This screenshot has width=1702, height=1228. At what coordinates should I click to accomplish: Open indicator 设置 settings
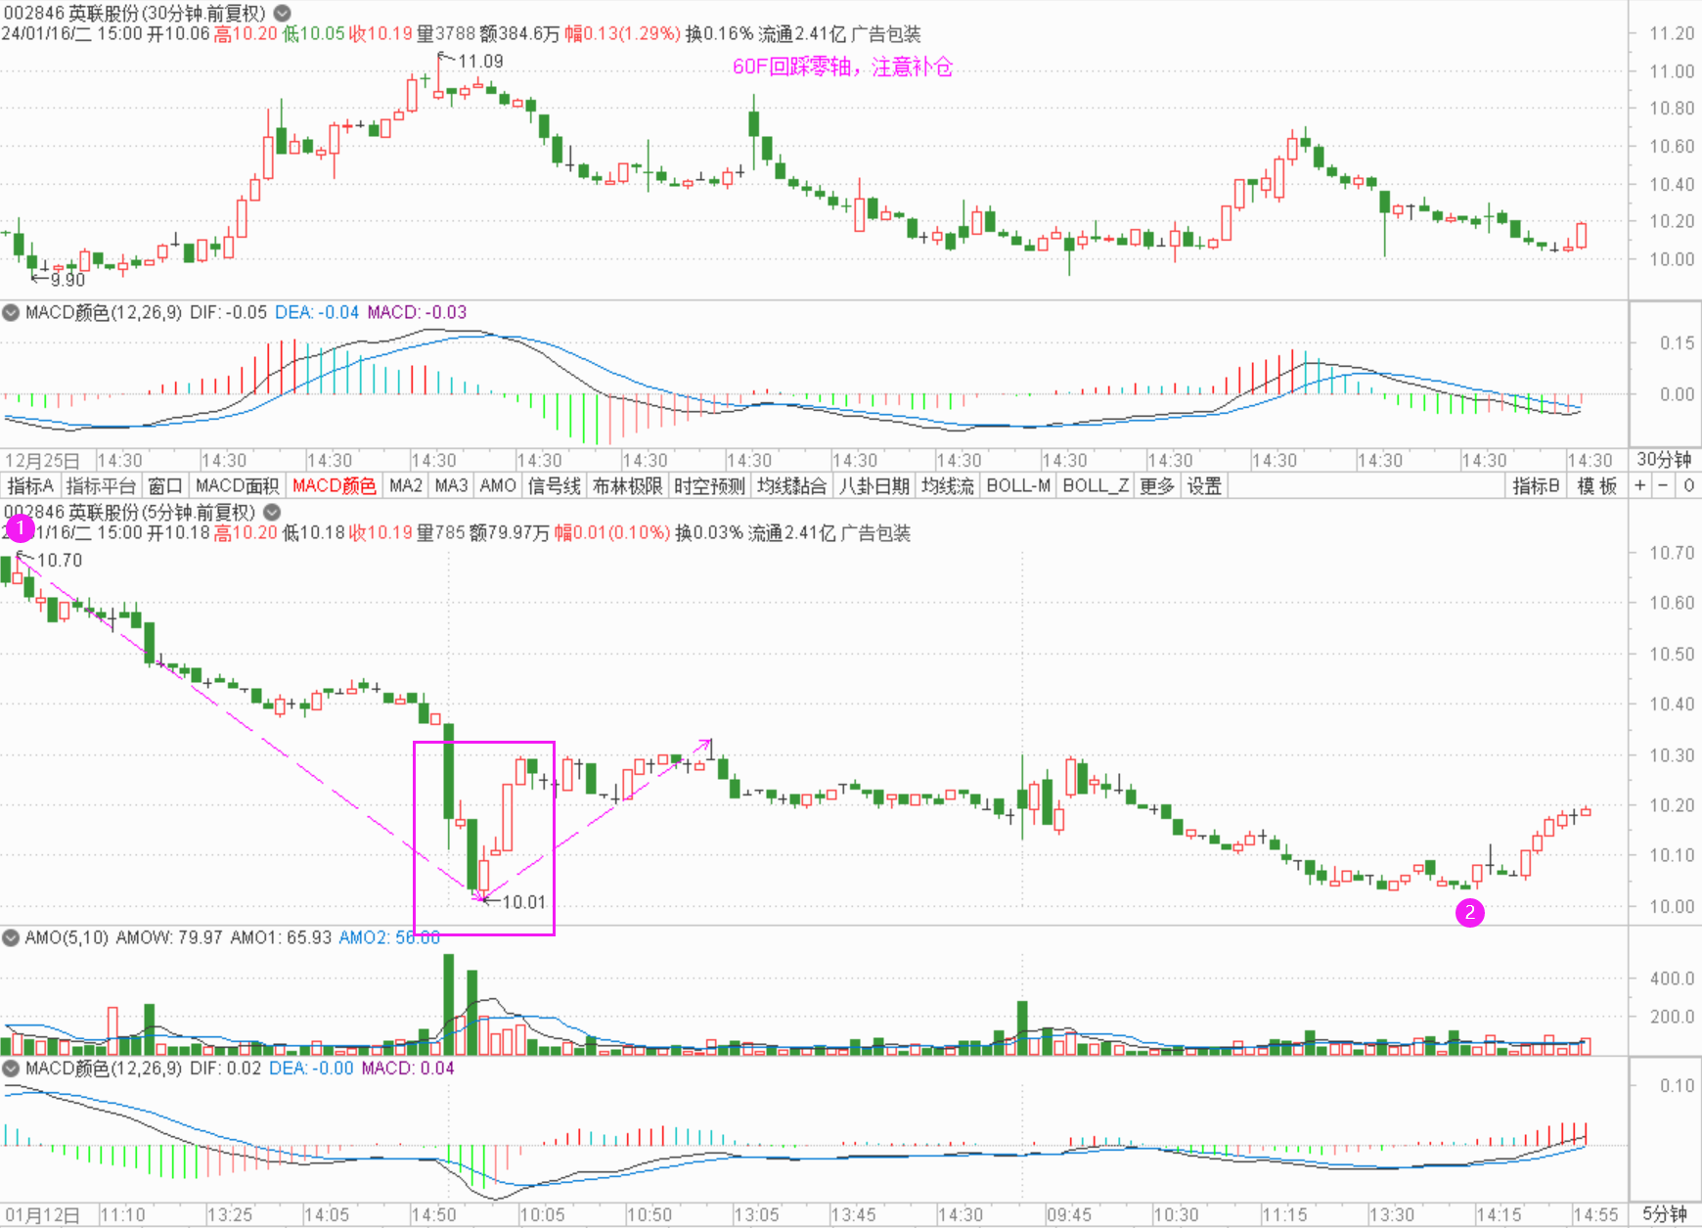tap(1204, 485)
